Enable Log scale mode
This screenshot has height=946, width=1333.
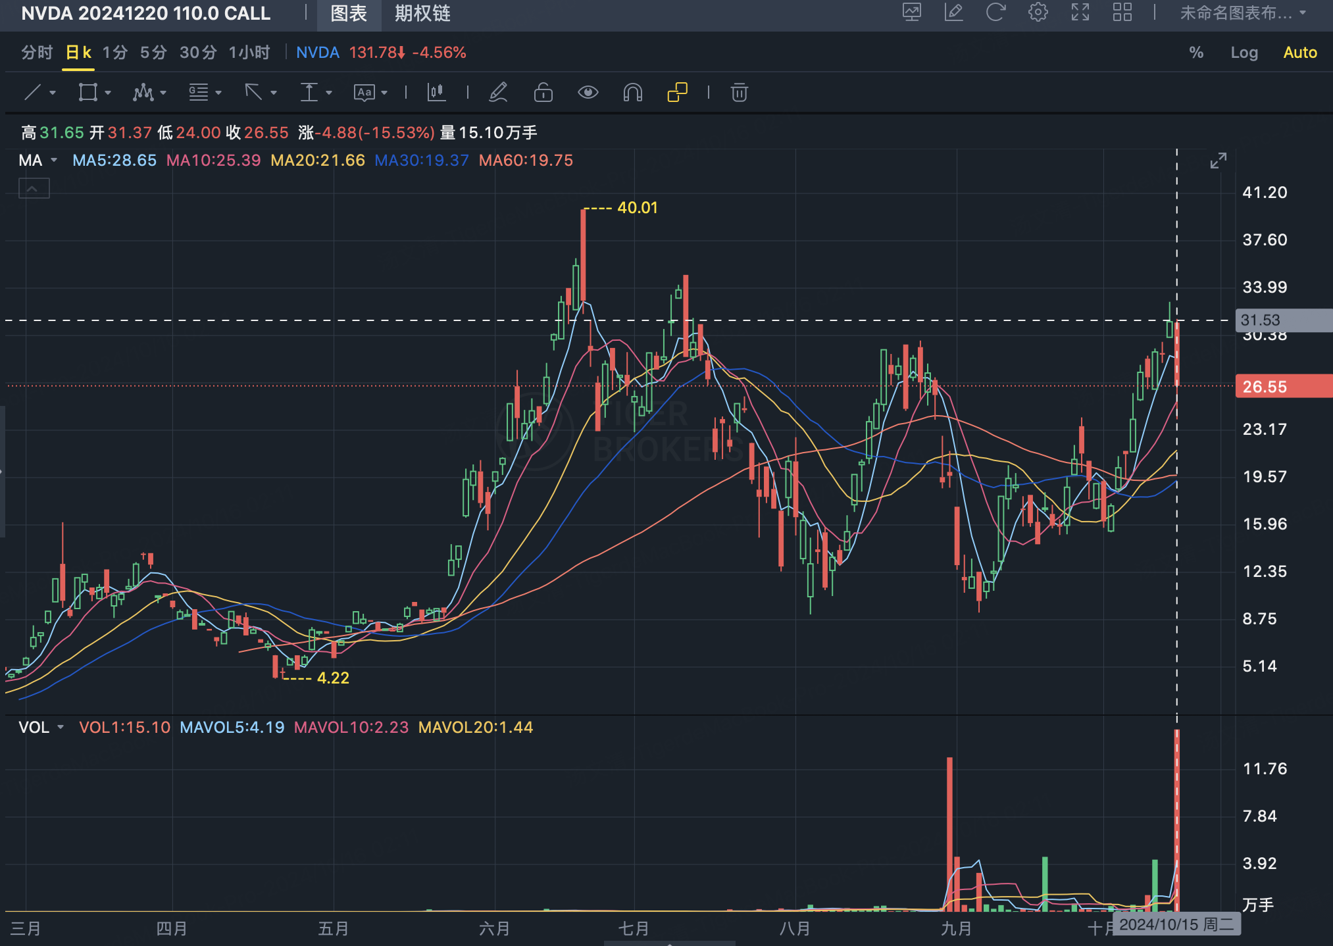1244,53
